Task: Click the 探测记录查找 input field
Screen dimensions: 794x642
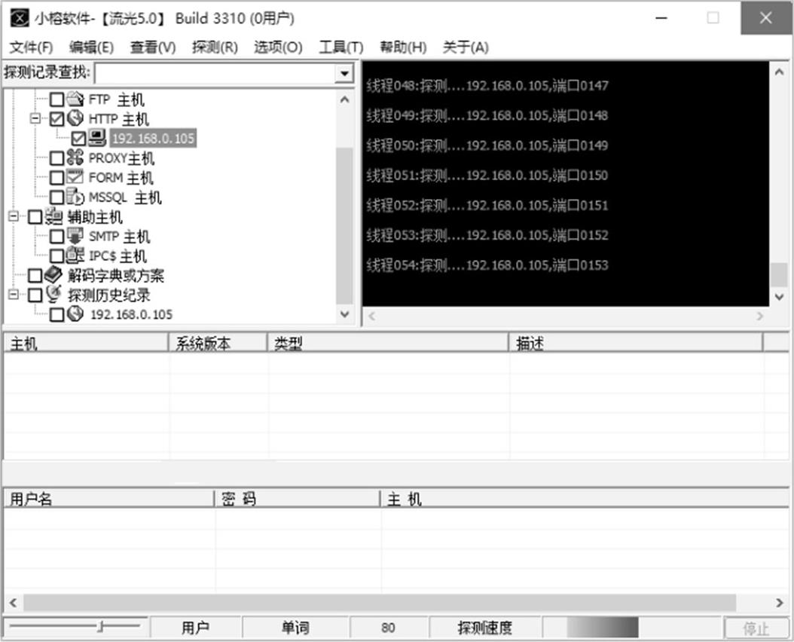Action: coord(215,74)
